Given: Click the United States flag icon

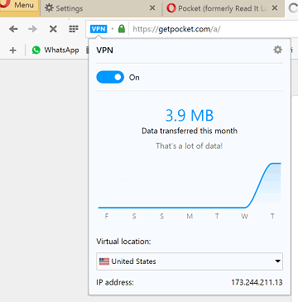Looking at the screenshot, I should pyautogui.click(x=104, y=261).
